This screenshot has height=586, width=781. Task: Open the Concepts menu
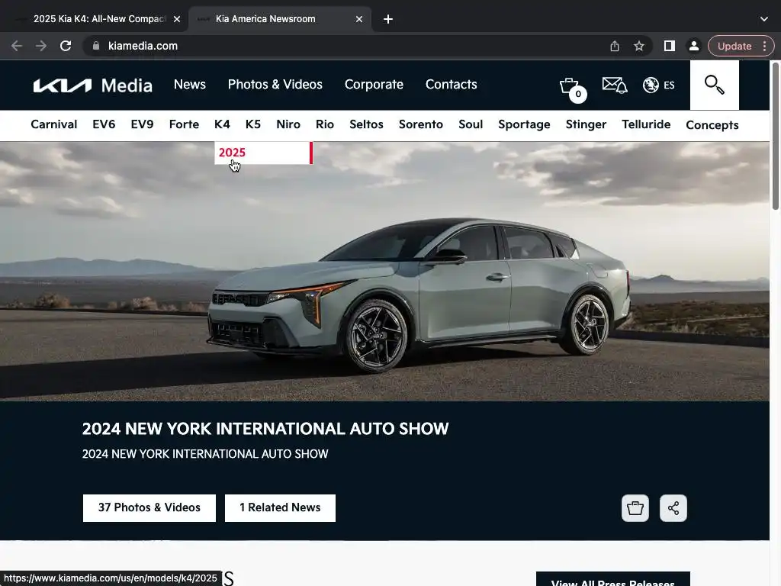click(712, 125)
